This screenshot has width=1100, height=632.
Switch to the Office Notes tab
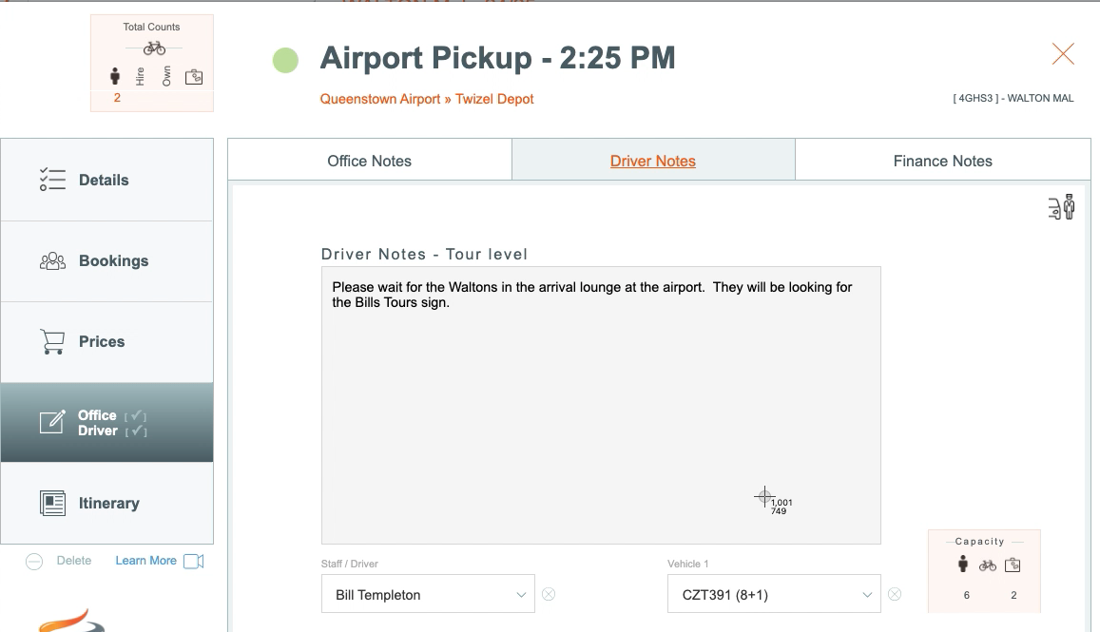point(370,161)
